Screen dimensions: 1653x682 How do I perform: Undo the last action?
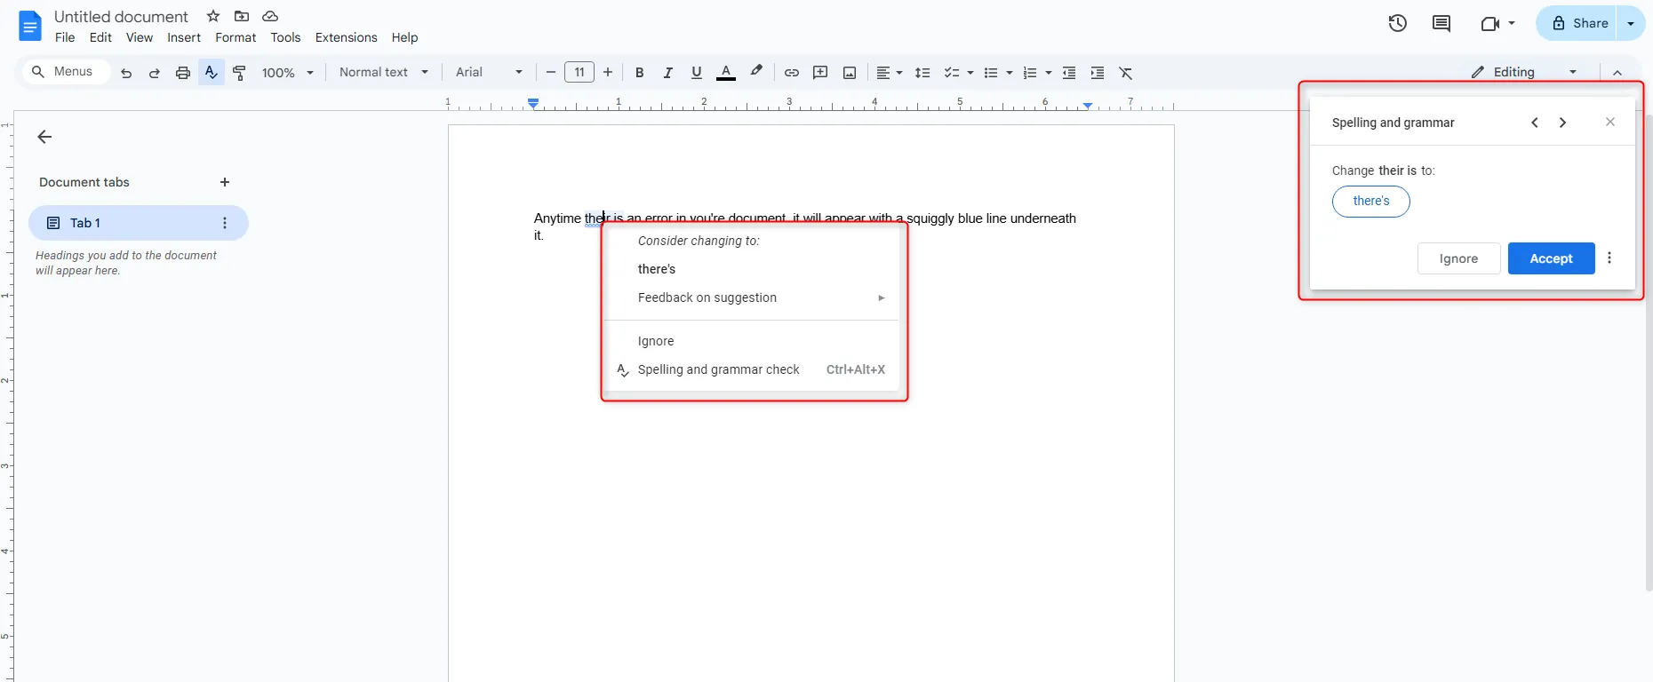[126, 73]
